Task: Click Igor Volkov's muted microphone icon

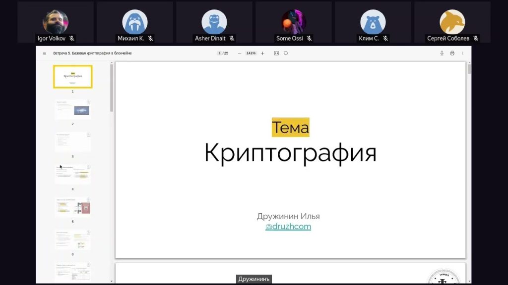Action: [72, 39]
